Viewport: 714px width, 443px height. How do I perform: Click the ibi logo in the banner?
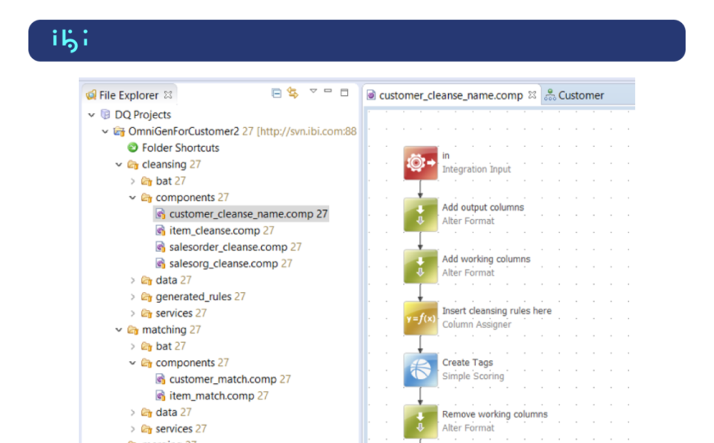(x=70, y=40)
